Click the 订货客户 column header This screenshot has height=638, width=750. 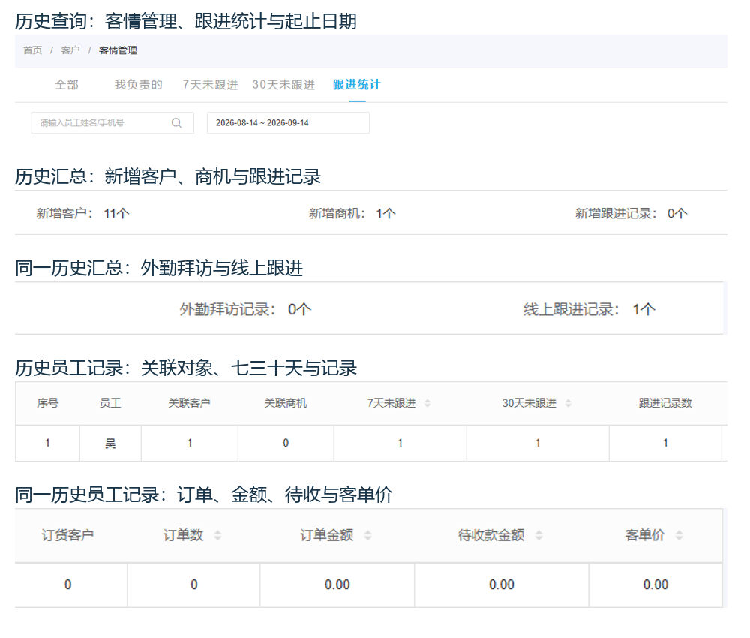(67, 535)
